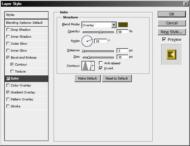
Task: Uncheck the Satin effect checkbox
Action: coord(8,79)
